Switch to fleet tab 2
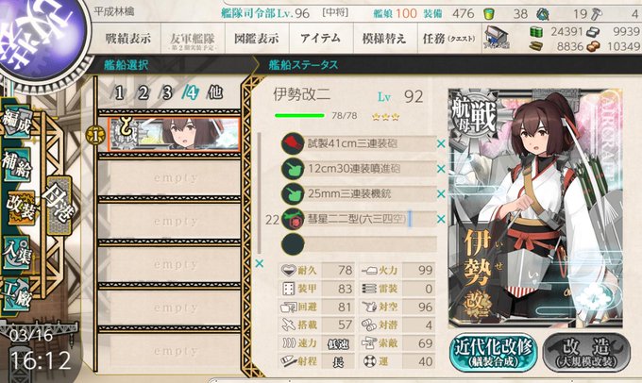Image resolution: width=642 pixels, height=383 pixels. coord(143,92)
